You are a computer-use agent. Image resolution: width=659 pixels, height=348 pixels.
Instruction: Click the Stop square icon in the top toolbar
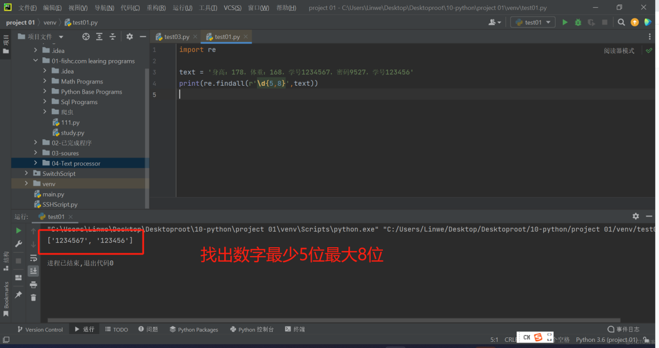(605, 22)
